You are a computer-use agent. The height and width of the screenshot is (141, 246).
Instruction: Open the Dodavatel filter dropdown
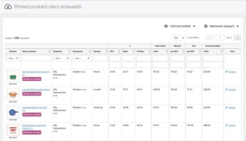click(61, 59)
